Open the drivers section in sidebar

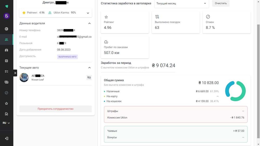(6, 39)
